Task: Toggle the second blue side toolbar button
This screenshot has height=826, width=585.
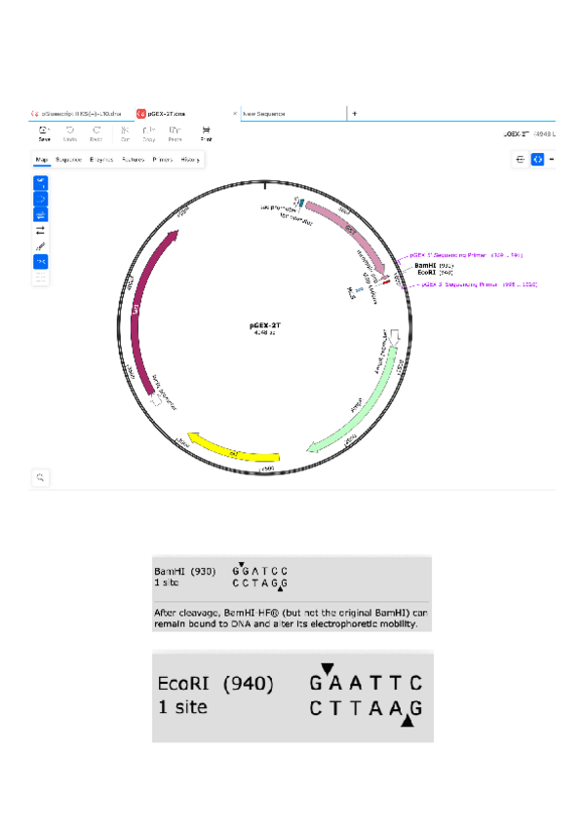Action: (x=41, y=199)
